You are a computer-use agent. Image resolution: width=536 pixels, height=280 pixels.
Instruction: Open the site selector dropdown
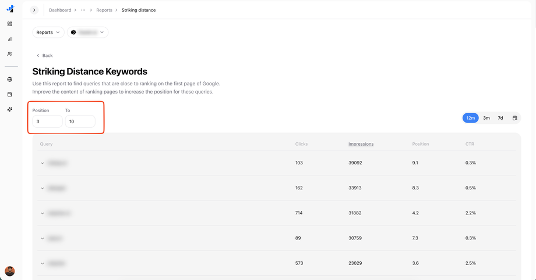[x=87, y=33]
